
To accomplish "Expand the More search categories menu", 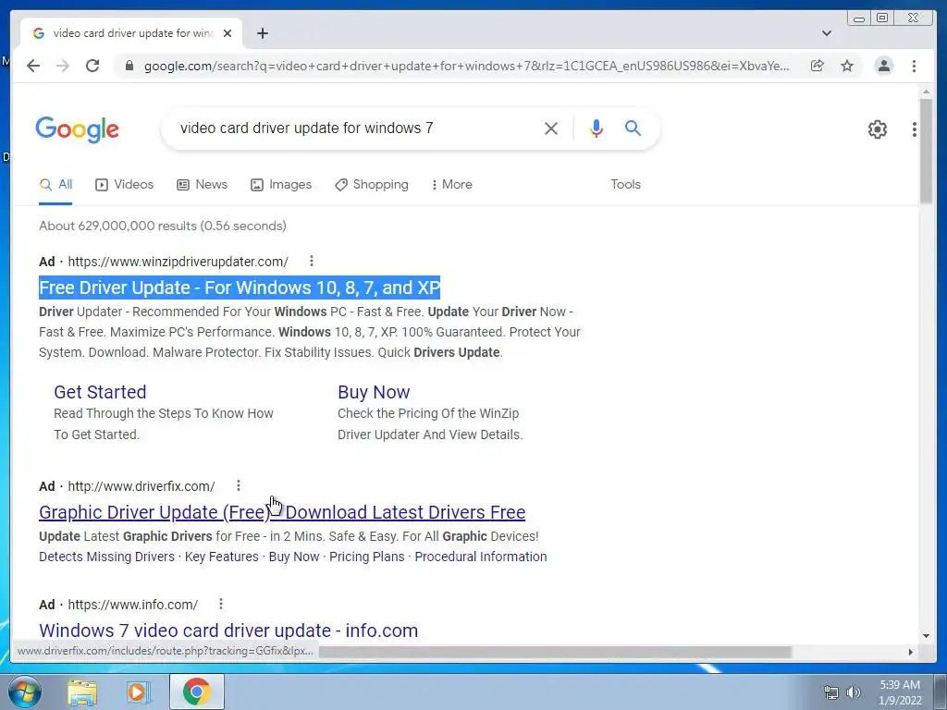I will point(452,185).
